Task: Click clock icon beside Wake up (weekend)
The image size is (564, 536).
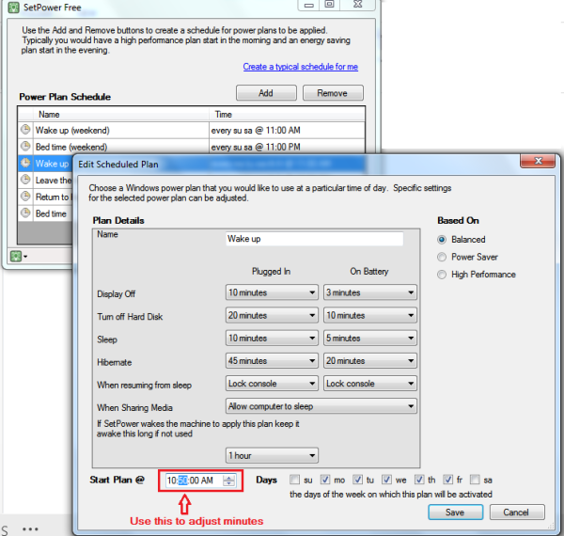Action: [25, 130]
